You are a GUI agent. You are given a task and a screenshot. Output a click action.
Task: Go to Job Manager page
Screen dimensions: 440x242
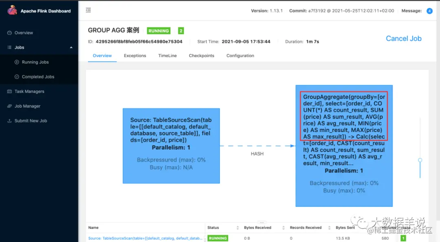[x=28, y=106]
